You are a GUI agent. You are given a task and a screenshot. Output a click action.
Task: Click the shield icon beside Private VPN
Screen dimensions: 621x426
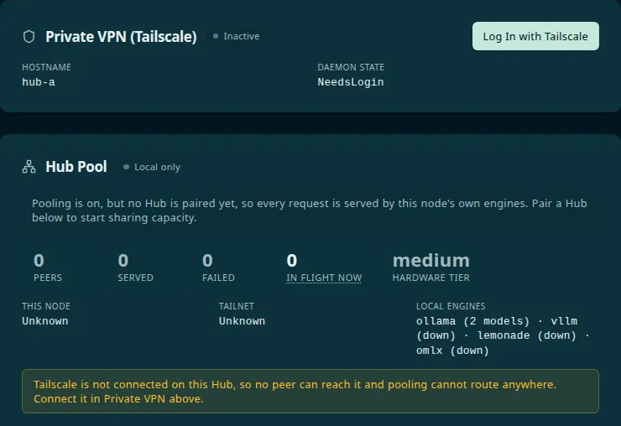coord(29,36)
